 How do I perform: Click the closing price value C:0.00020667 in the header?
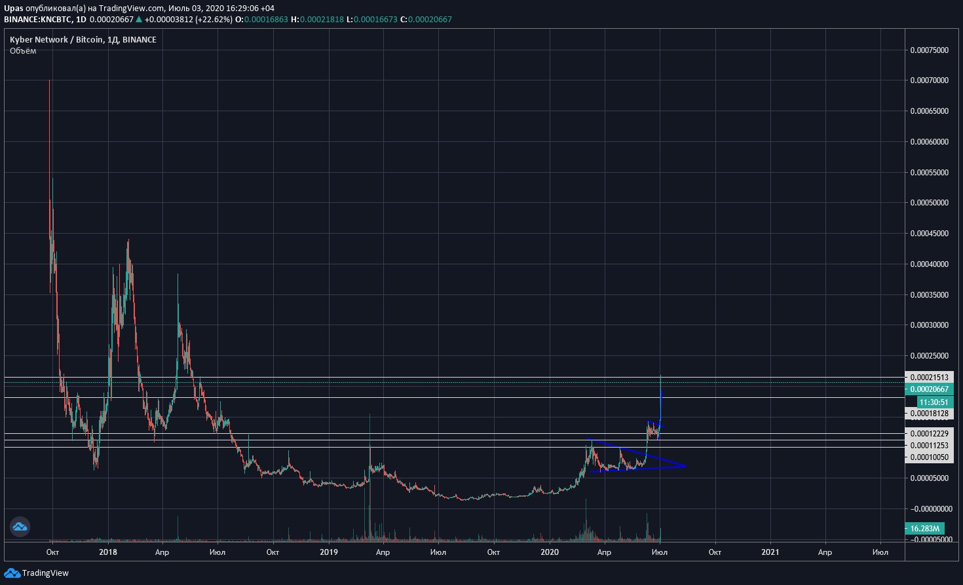click(425, 20)
